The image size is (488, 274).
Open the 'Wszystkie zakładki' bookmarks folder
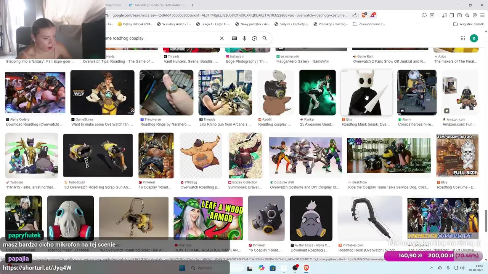click(x=469, y=24)
